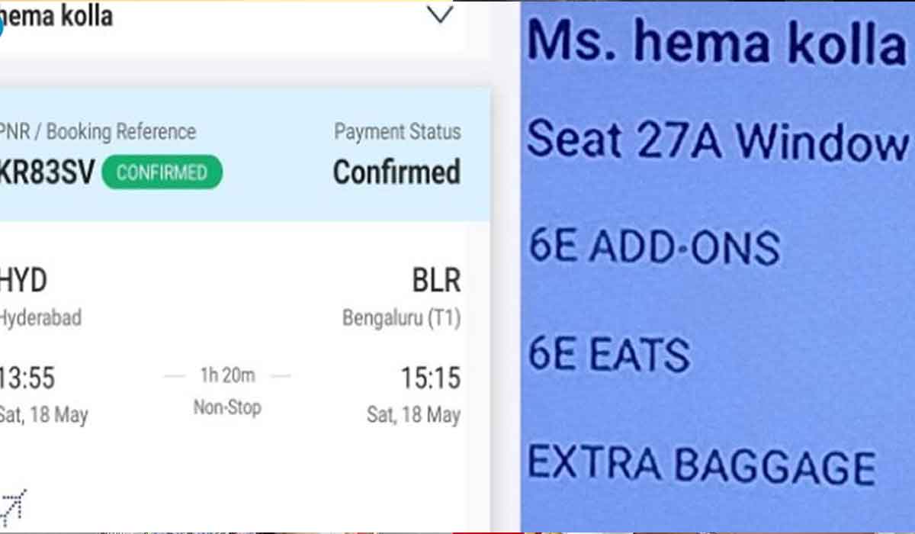Viewport: 915px width, 534px height.
Task: Click the 13:55 departure time
Action: [27, 378]
